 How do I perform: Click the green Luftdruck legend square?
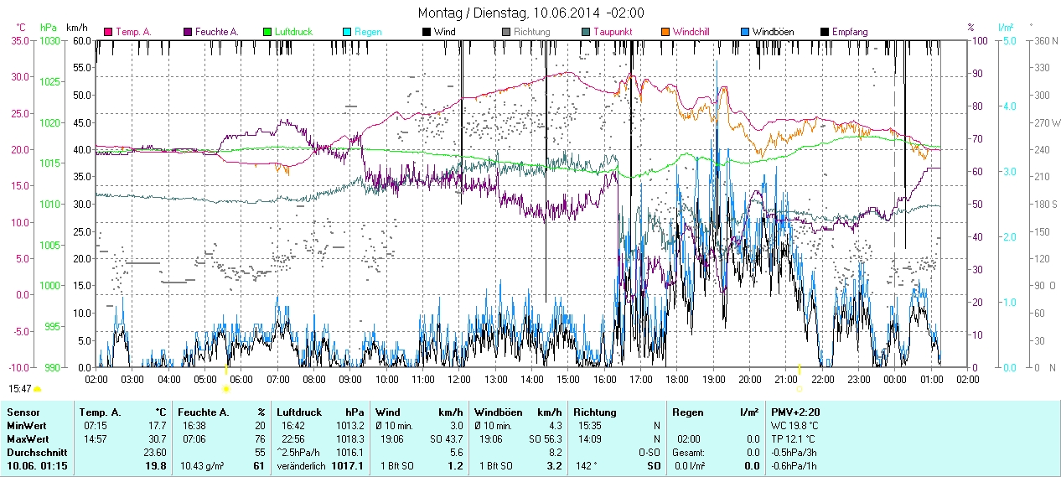[x=267, y=32]
